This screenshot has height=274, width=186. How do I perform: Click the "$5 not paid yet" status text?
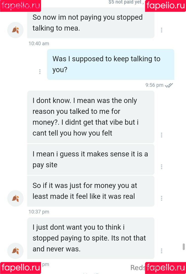click(125, 2)
